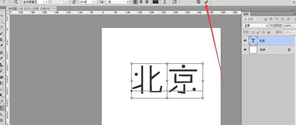The height and width of the screenshot is (125, 296).
Task: Select the Horizontal Type tool
Action: [x=2, y=108]
